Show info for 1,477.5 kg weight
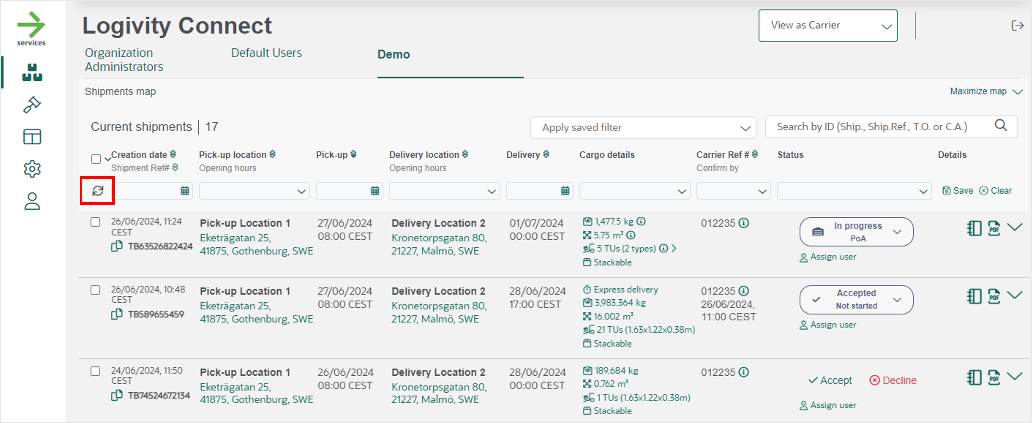This screenshot has width=1032, height=423. tap(641, 221)
